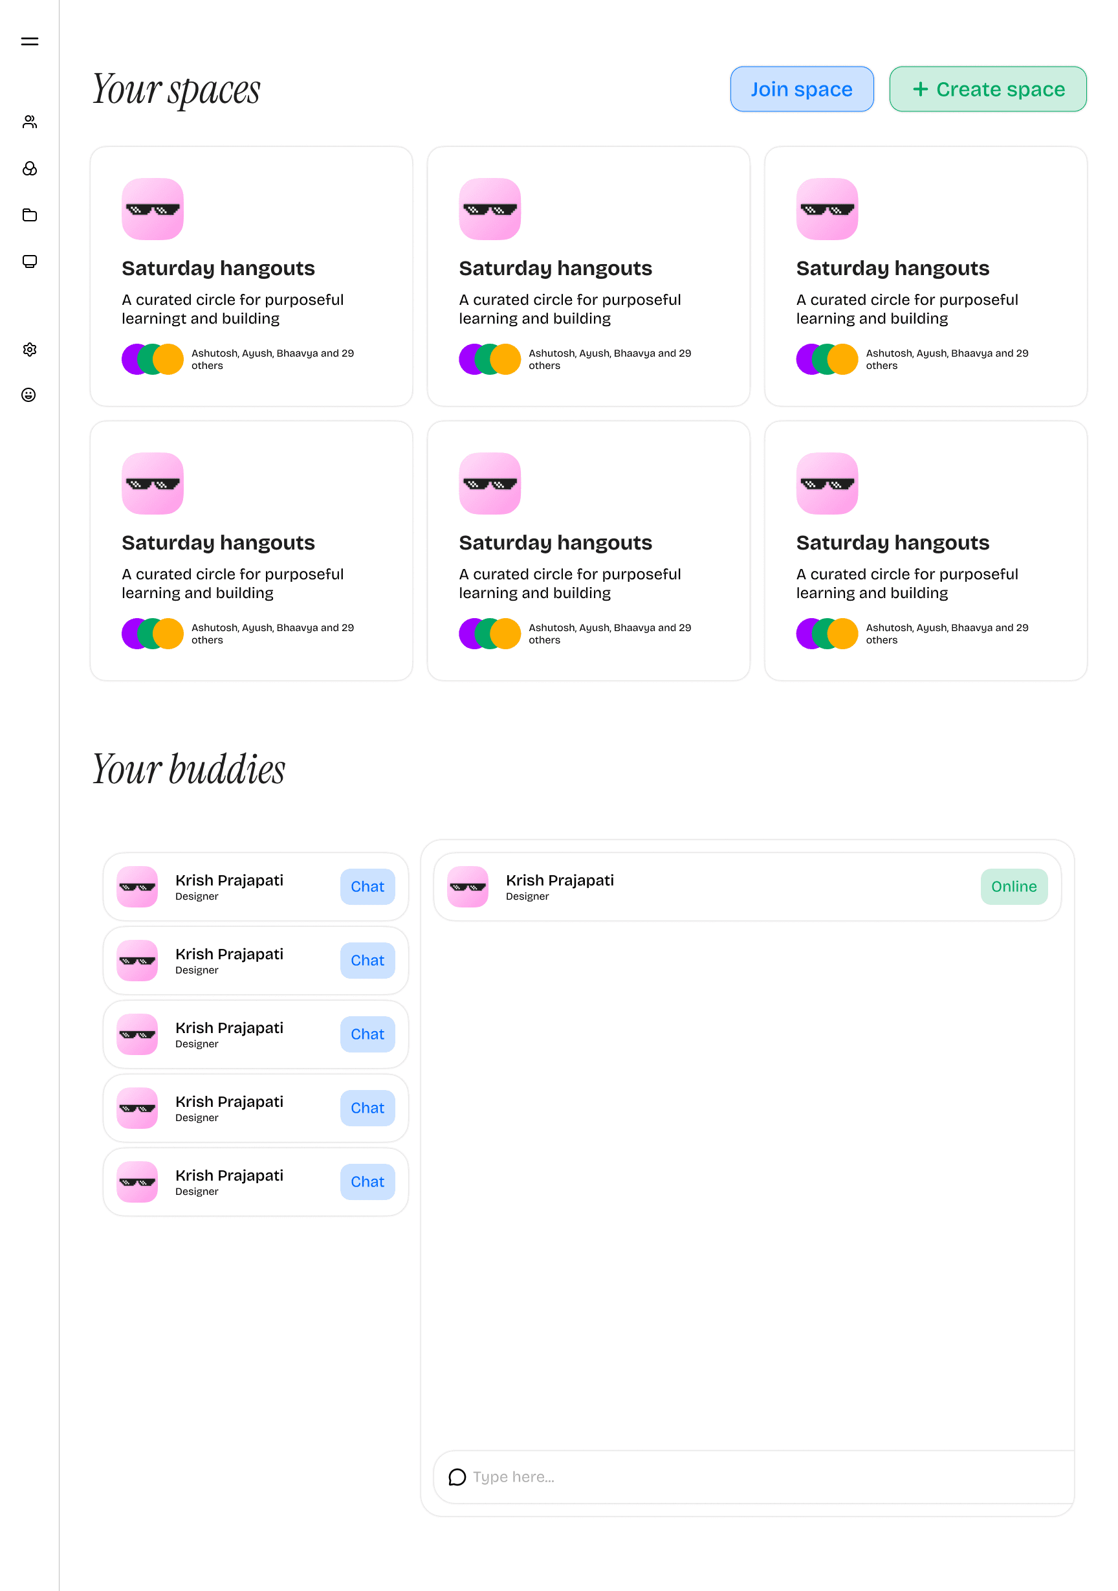
Task: Click the smiley emoji icon in sidebar
Action: (x=30, y=395)
